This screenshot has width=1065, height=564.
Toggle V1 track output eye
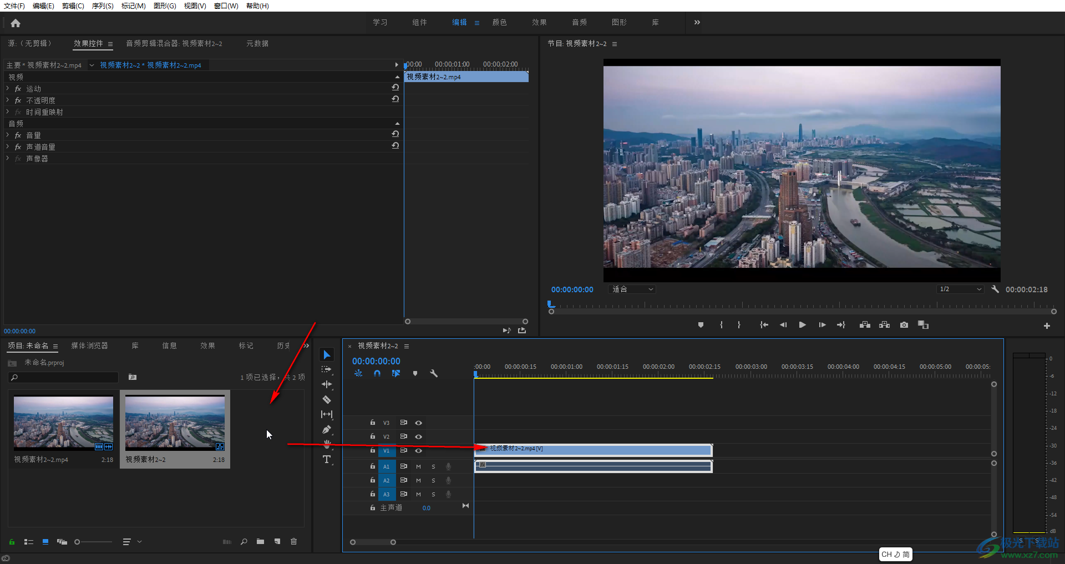tap(419, 450)
